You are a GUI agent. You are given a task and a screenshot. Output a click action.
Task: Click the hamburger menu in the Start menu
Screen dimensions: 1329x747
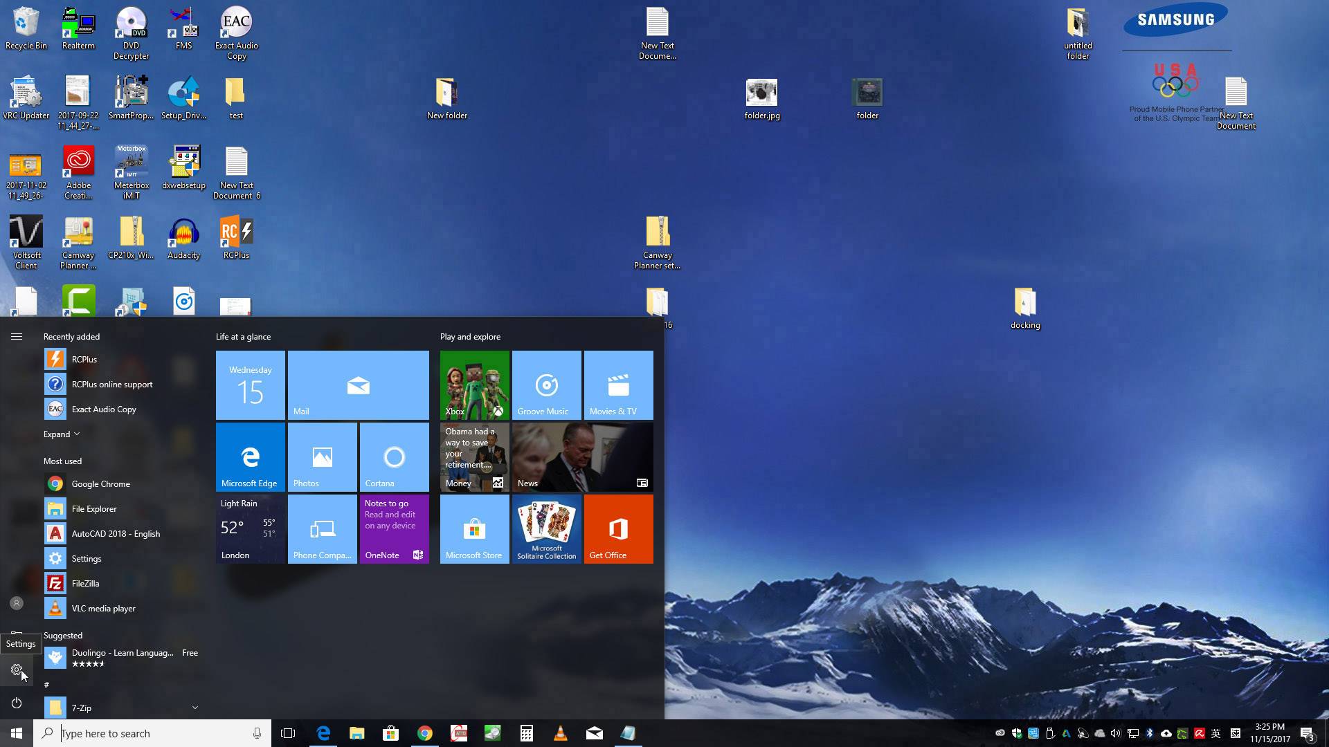pos(15,337)
